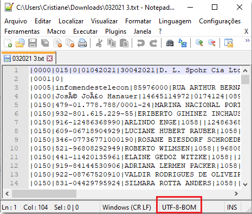Close document with menu bar X
The width and height of the screenshot is (252, 214).
(x=246, y=32)
